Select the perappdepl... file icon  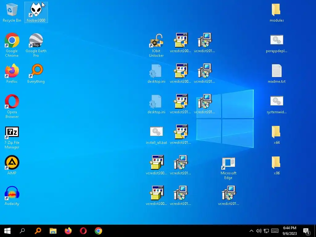coord(276,43)
